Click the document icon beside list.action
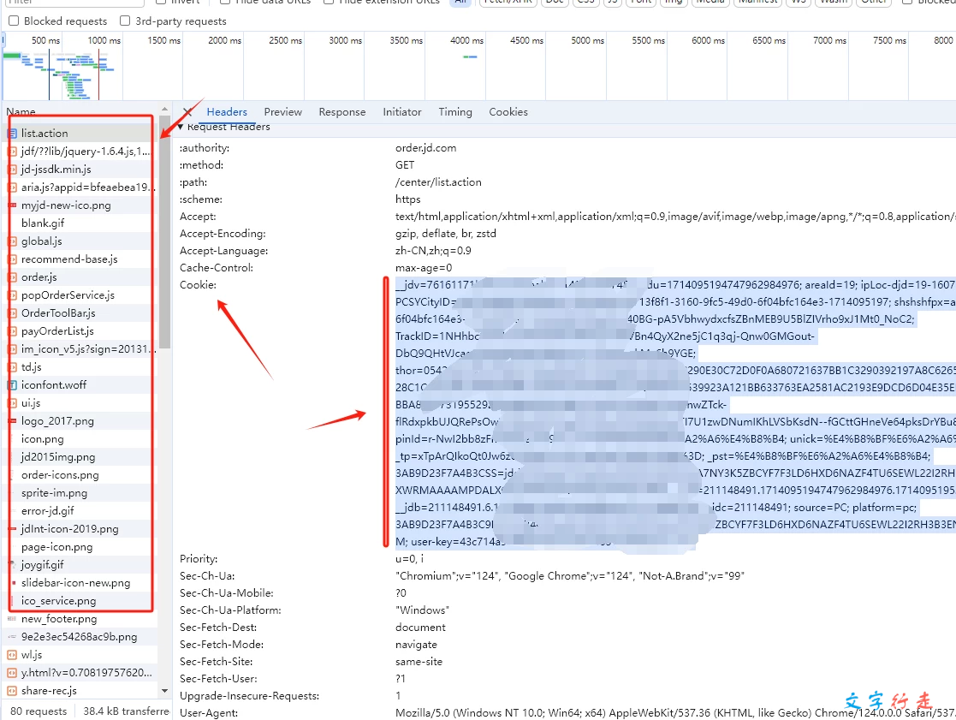Viewport: 956px width, 720px height. [12, 133]
